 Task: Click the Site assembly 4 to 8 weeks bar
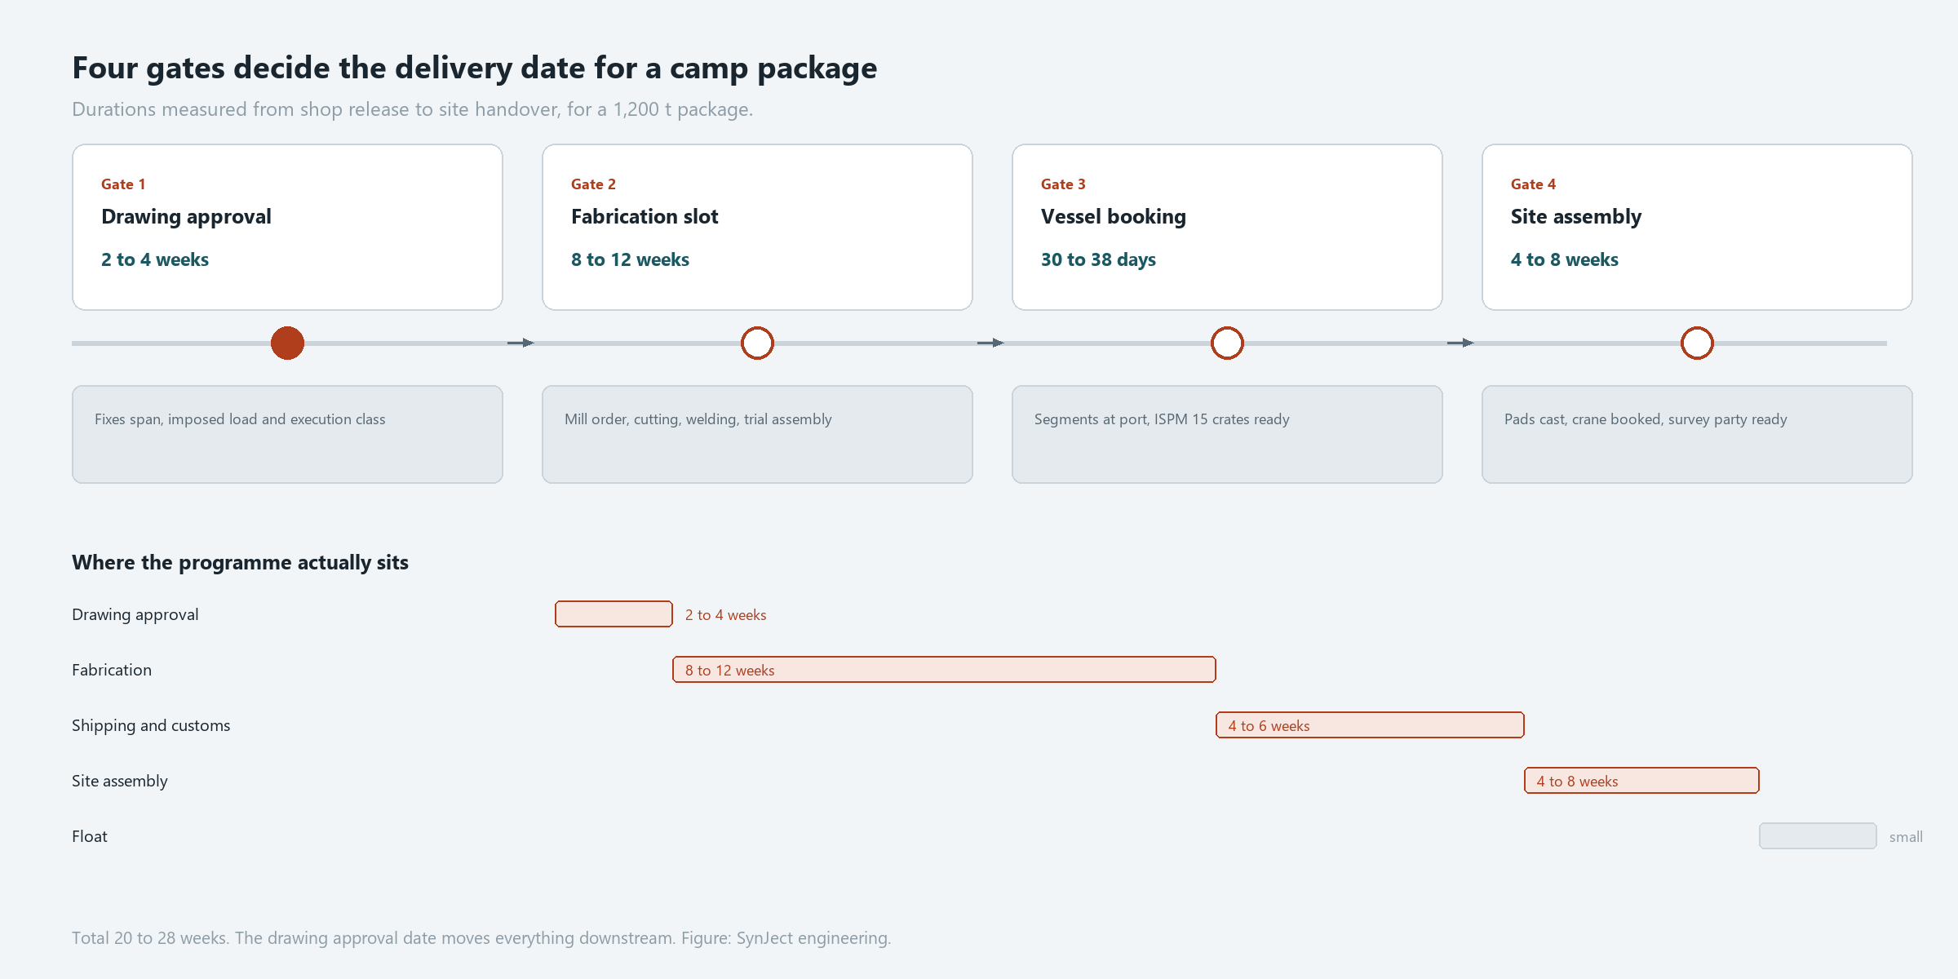point(1641,781)
